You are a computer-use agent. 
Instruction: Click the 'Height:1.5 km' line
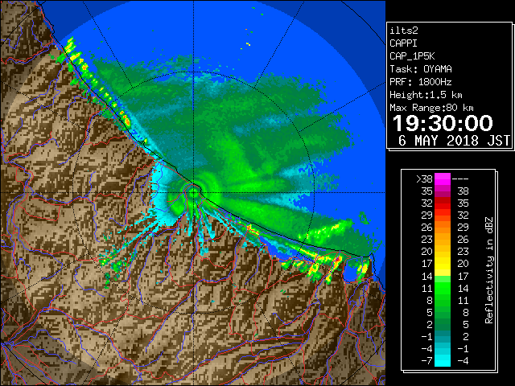pos(426,95)
